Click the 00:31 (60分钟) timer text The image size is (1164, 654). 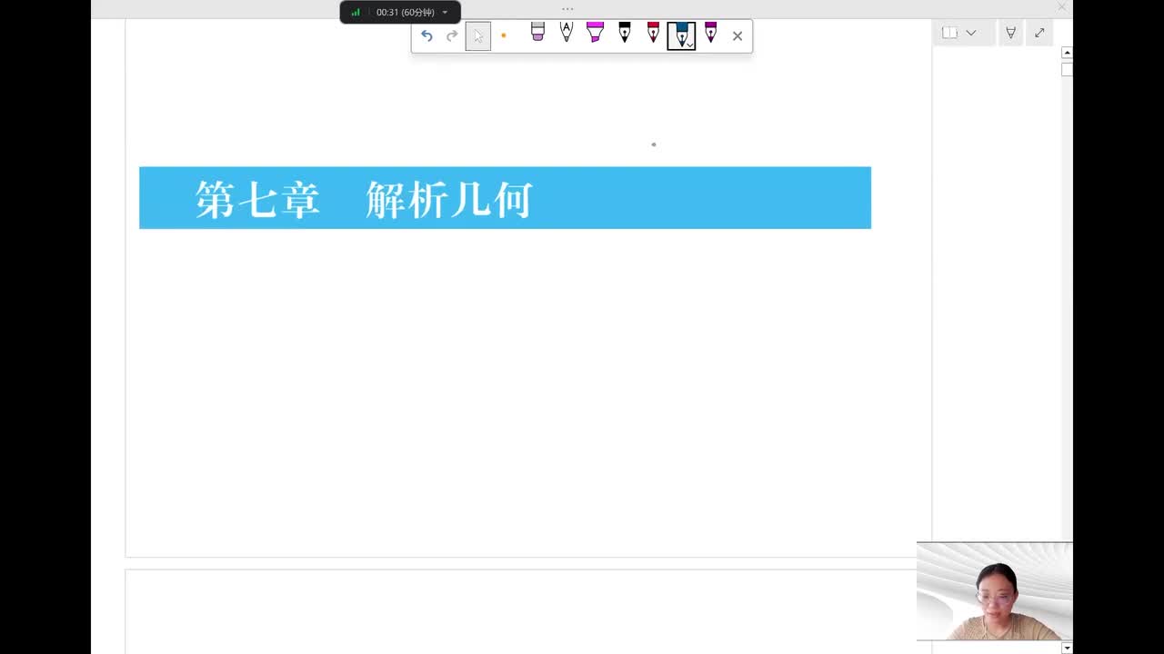[x=406, y=13]
